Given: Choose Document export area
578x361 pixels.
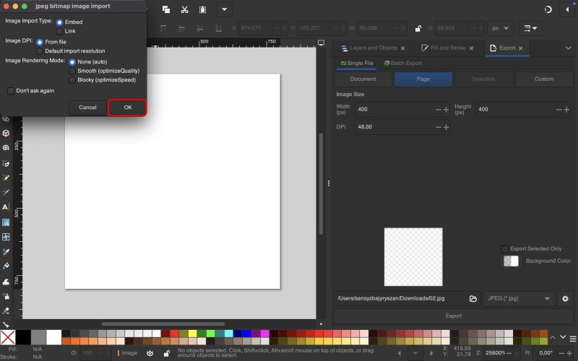Looking at the screenshot, I should (x=363, y=79).
